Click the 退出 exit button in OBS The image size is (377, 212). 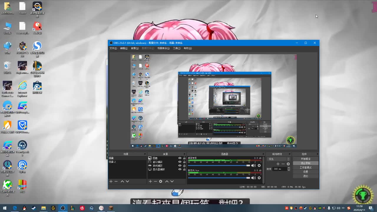coord(305,176)
